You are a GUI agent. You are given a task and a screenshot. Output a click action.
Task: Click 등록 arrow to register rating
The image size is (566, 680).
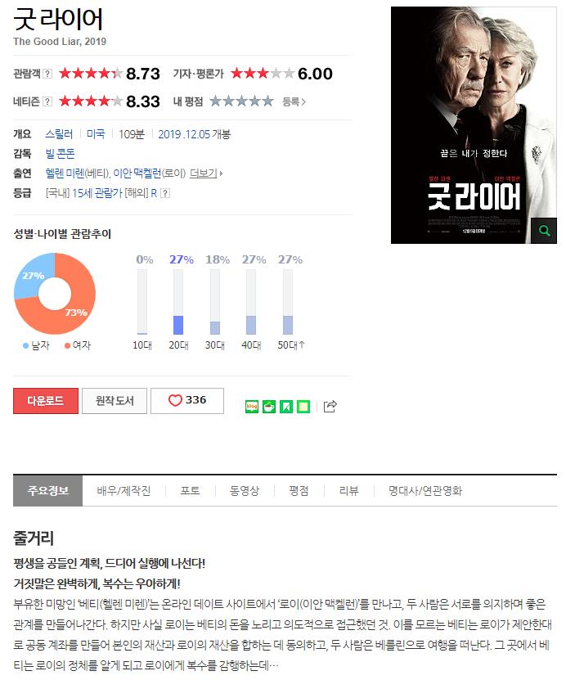click(x=294, y=102)
